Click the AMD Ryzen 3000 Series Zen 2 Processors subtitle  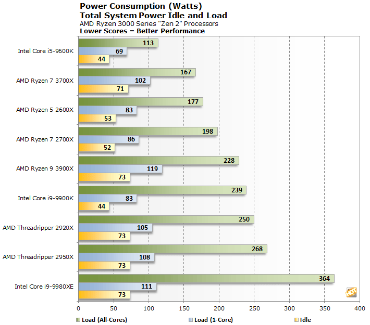coord(149,24)
